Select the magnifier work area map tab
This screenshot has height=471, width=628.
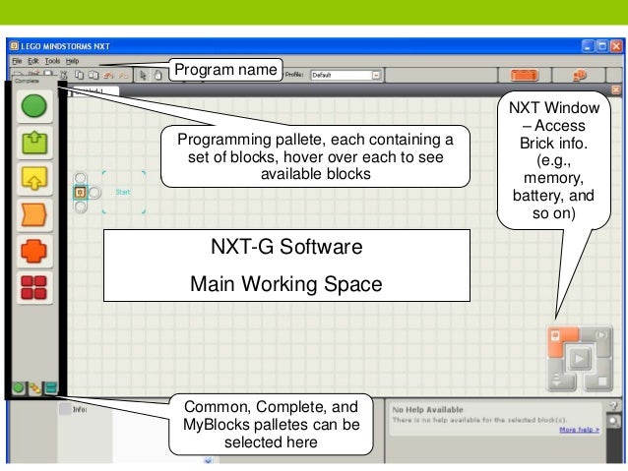(x=613, y=421)
